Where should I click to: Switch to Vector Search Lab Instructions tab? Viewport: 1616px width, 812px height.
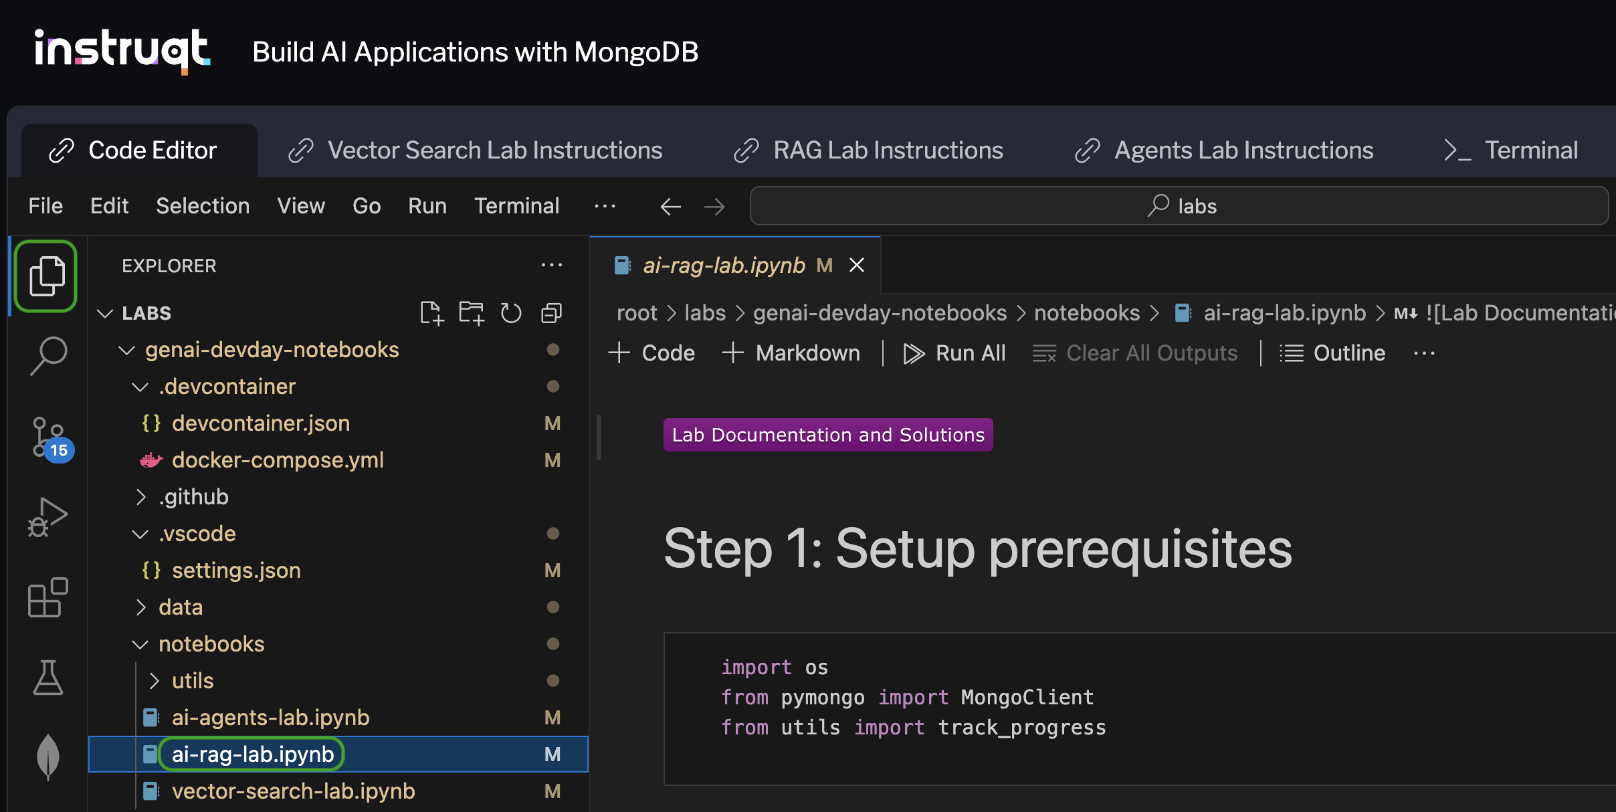(x=475, y=150)
